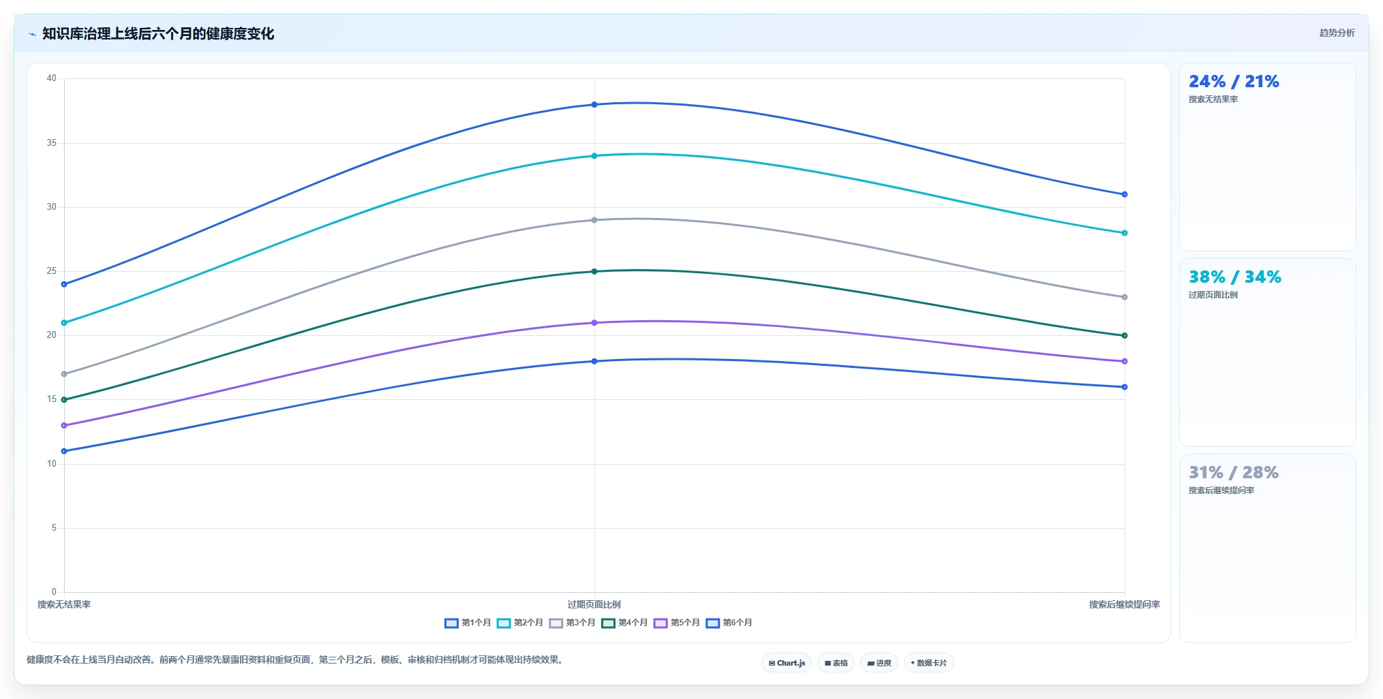Click the y-axis tick label 40
1383x699 pixels.
(x=52, y=78)
